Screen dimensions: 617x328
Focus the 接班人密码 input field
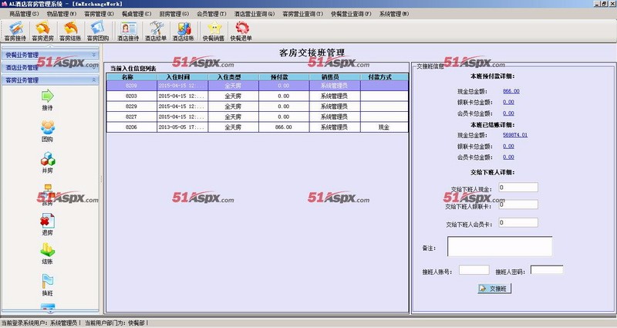pos(547,269)
